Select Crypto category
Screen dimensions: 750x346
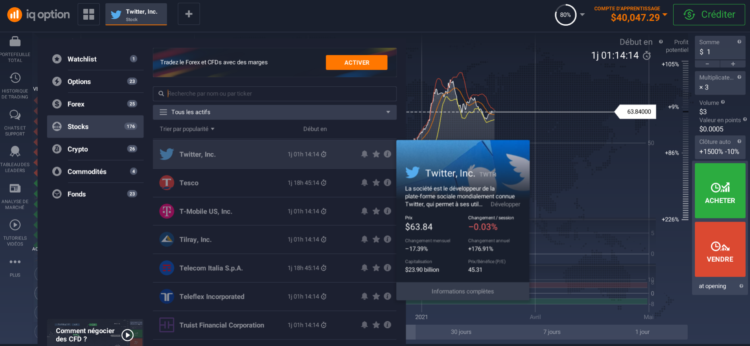tap(95, 149)
